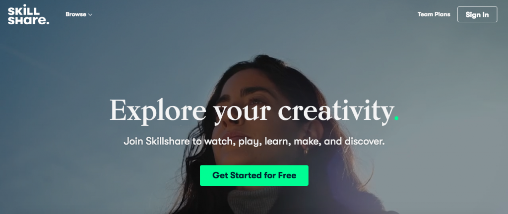Open the Browse menu
The height and width of the screenshot is (214, 508).
(x=79, y=14)
